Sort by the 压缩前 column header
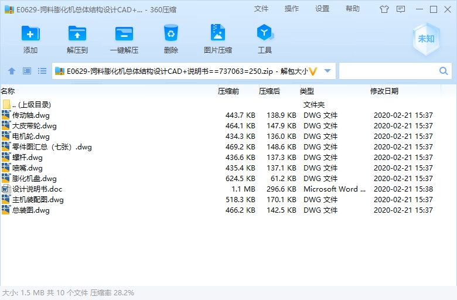This screenshot has height=300, width=457. point(228,91)
